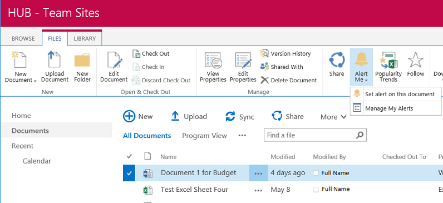
Task: Click Delete Document in the ribbon
Action: [x=288, y=80]
